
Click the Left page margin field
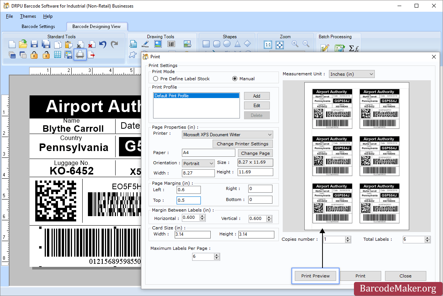tap(189, 190)
